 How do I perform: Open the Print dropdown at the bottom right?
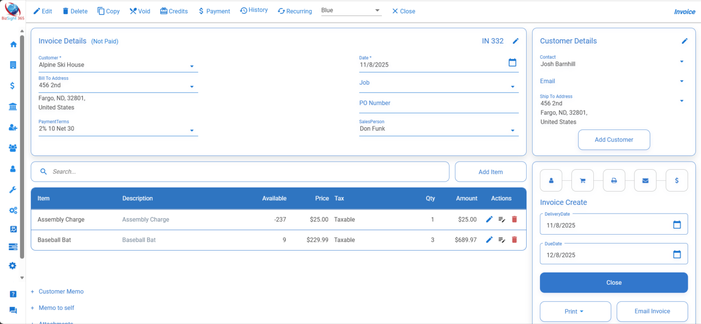pyautogui.click(x=575, y=311)
